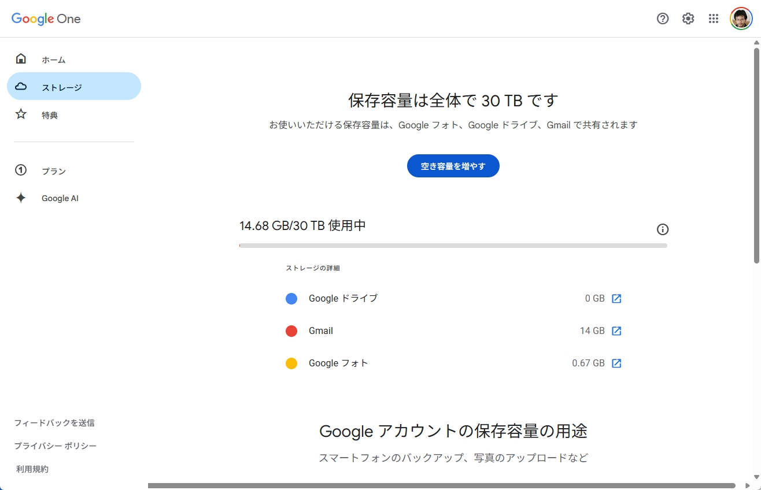761x490 pixels.
Task: Click the 空き容量を増やす button
Action: click(453, 166)
